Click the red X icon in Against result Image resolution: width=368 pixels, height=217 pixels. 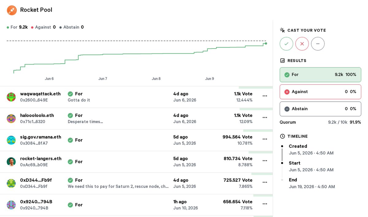point(287,92)
